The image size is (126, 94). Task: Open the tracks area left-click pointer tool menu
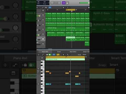64,8
